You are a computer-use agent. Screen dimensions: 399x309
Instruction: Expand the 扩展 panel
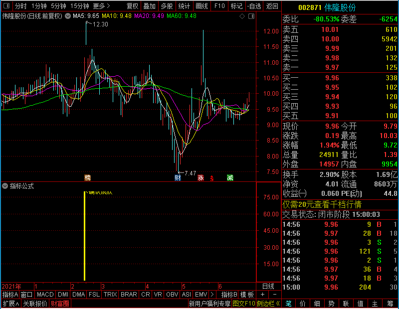(10, 304)
